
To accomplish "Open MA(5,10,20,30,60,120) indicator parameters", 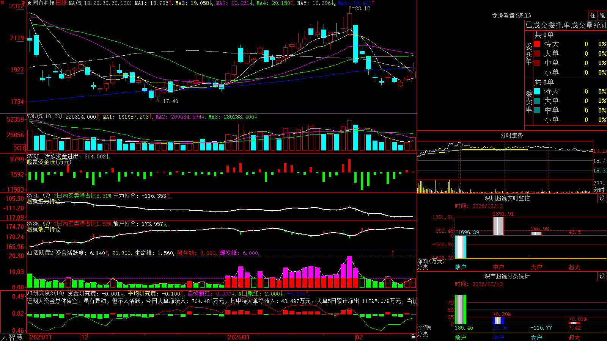I will coord(100,3).
